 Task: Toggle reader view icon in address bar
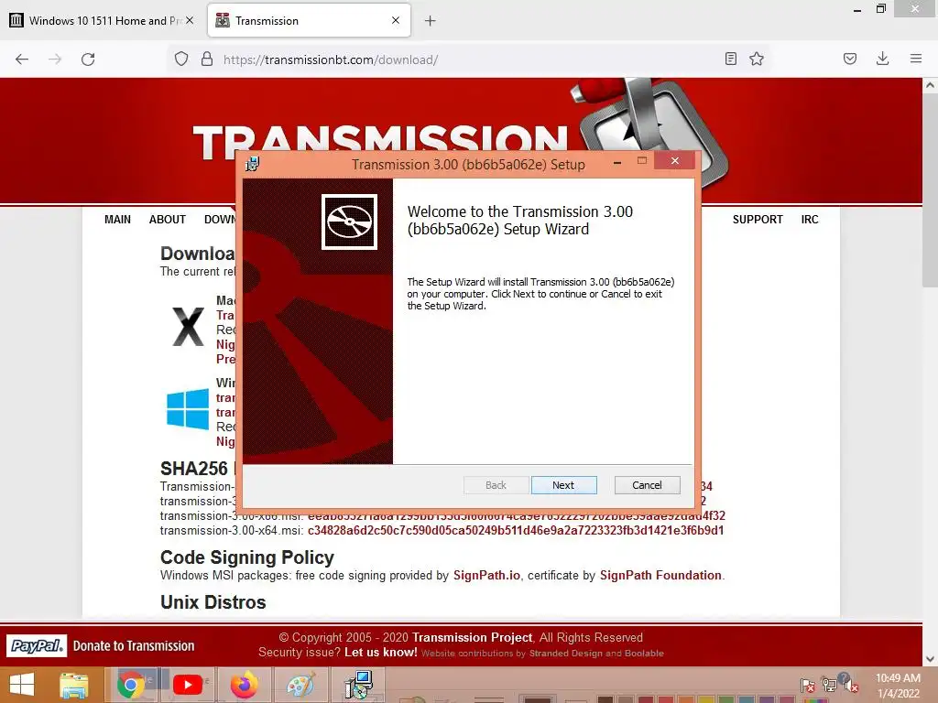[x=730, y=59]
